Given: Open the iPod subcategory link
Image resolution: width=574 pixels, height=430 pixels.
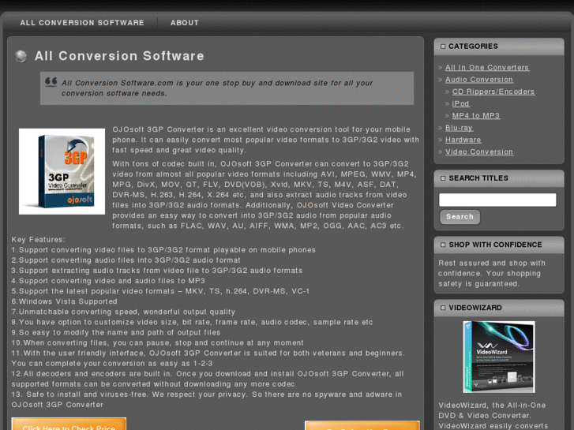Looking at the screenshot, I should tap(460, 103).
